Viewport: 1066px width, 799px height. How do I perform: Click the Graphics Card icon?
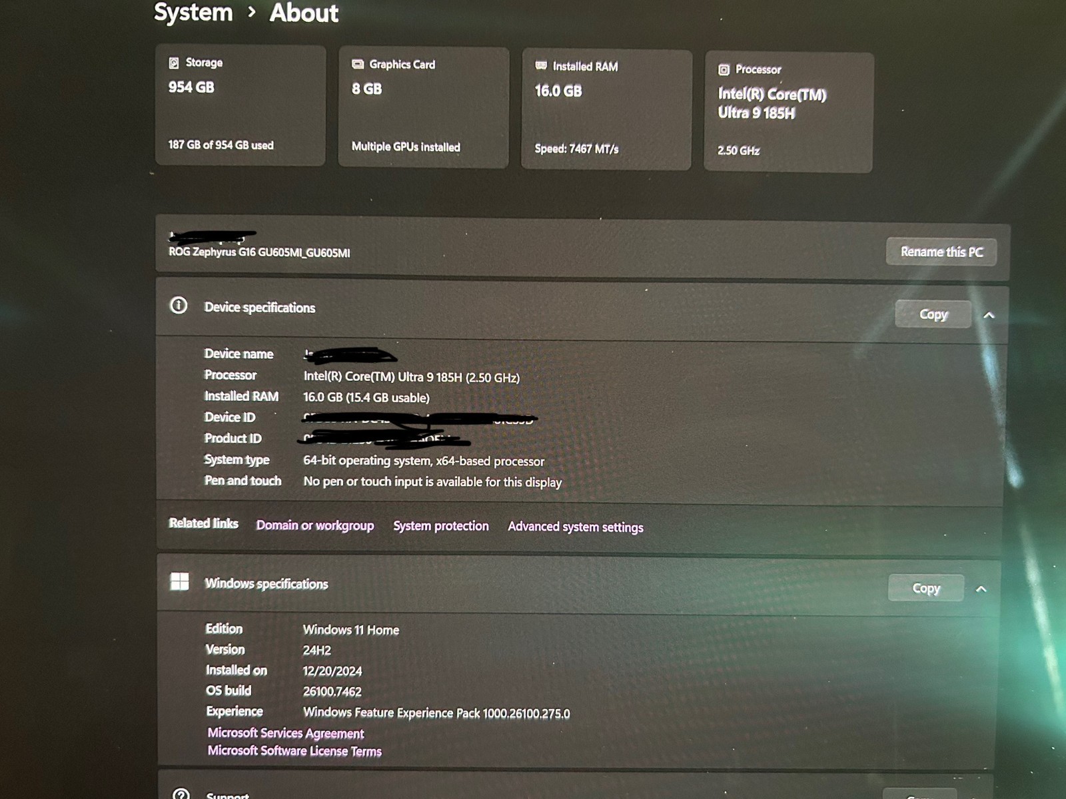tap(358, 64)
